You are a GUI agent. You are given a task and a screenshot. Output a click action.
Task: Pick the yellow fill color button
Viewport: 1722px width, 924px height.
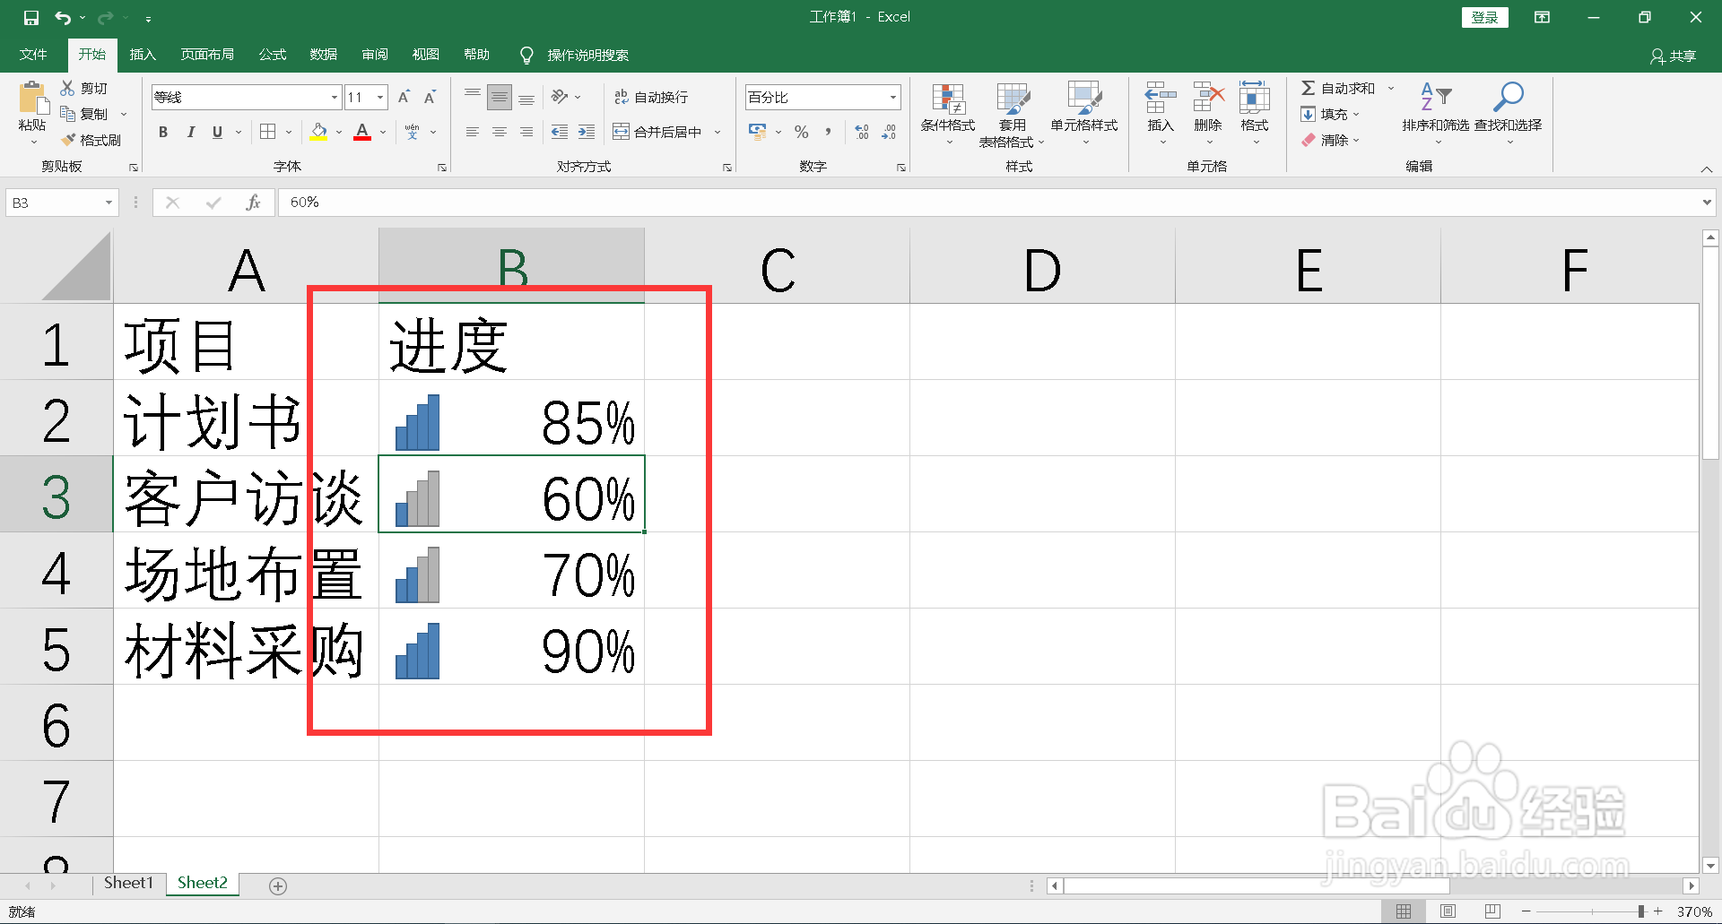click(319, 132)
